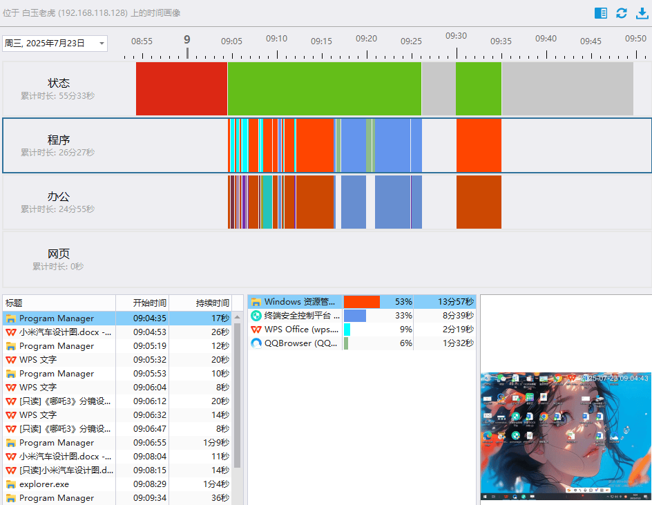Select the Program Manager row at 09:09:34
The height and width of the screenshot is (505, 652).
point(117,497)
